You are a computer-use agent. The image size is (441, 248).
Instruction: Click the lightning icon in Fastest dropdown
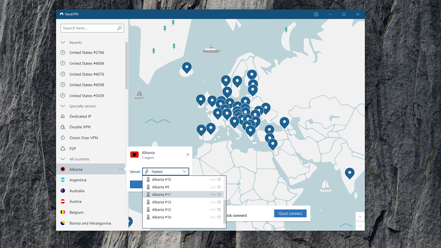(147, 172)
